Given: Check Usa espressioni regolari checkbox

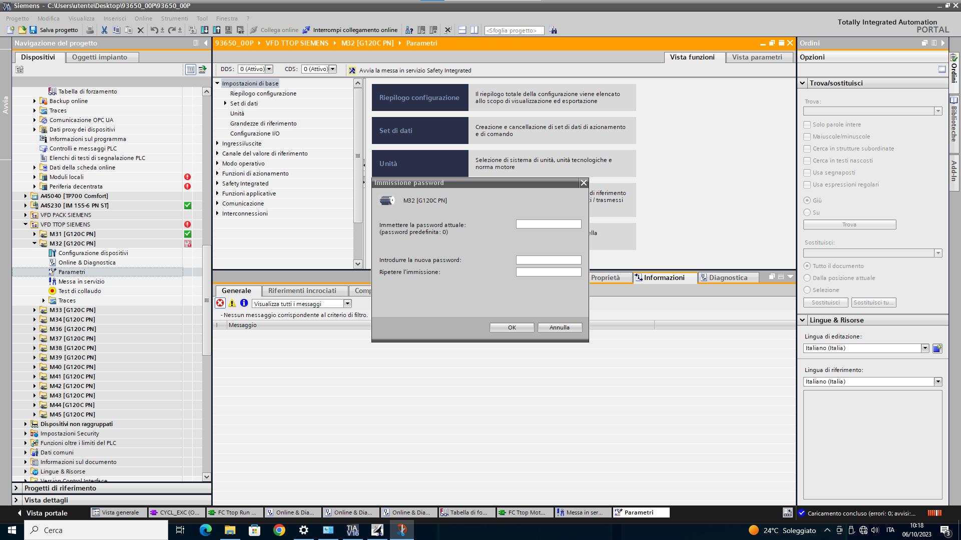Looking at the screenshot, I should click(x=807, y=184).
